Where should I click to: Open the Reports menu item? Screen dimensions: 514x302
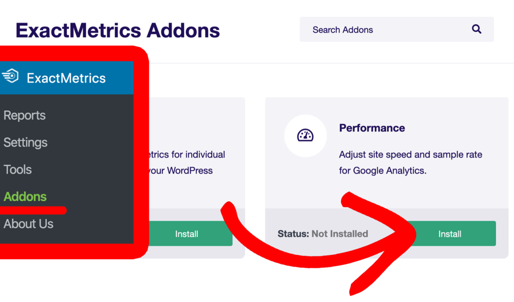[x=24, y=115]
